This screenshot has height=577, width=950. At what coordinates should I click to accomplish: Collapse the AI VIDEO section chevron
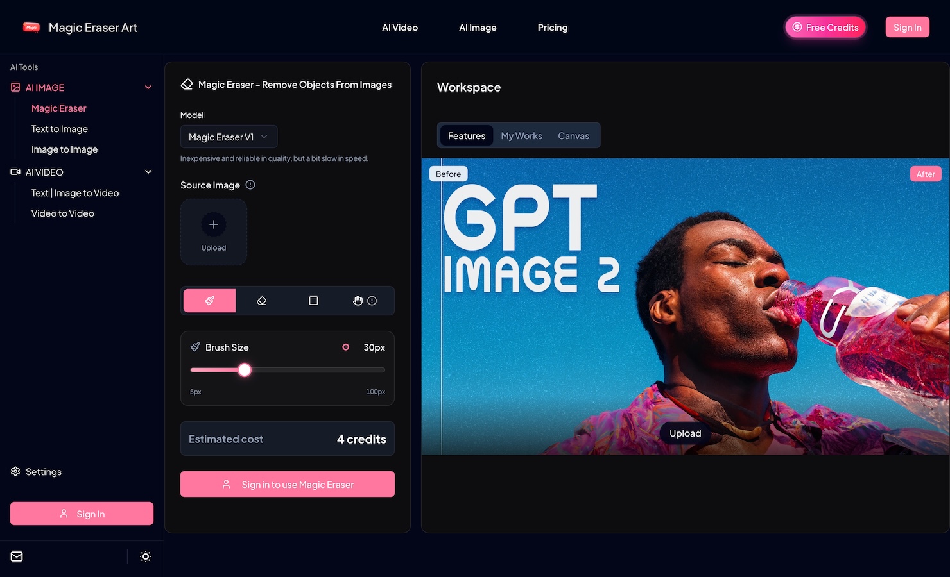click(x=148, y=172)
